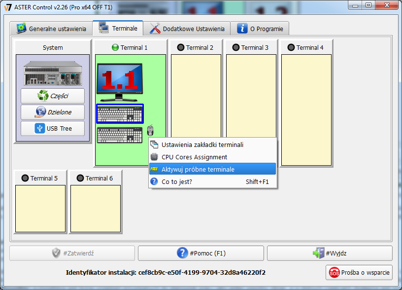The width and height of the screenshot is (402, 290).
Task: Click the dark status indicator of Terminal 2
Action: pos(181,47)
